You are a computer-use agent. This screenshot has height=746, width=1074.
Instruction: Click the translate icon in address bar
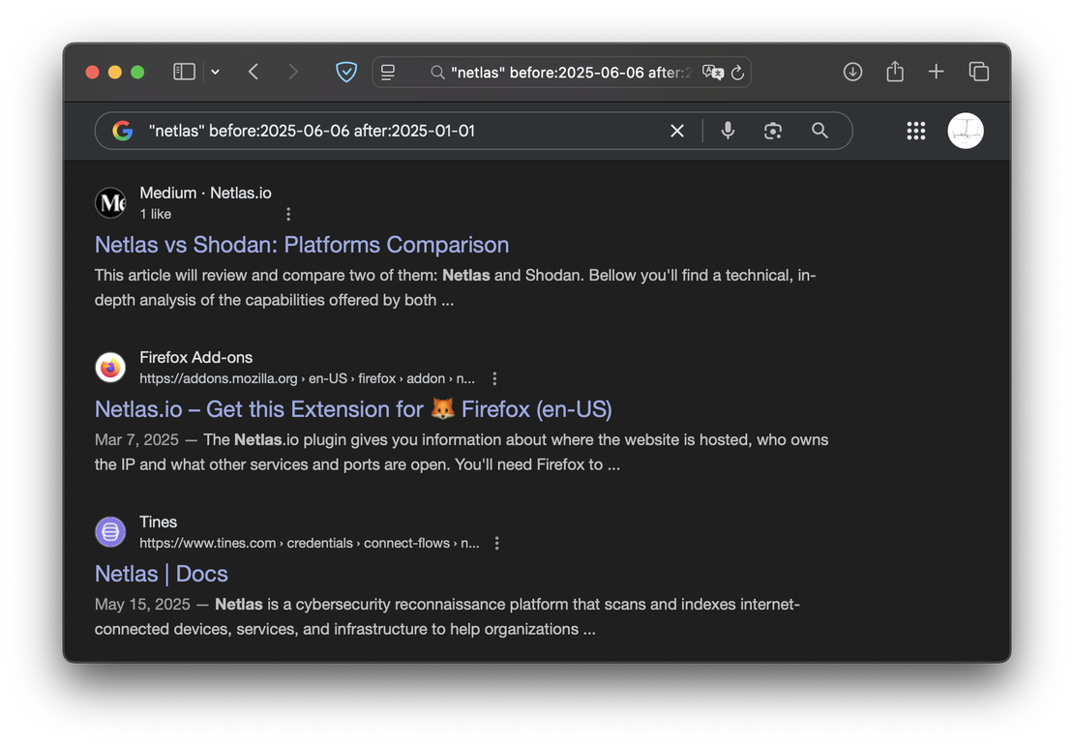pyautogui.click(x=713, y=73)
